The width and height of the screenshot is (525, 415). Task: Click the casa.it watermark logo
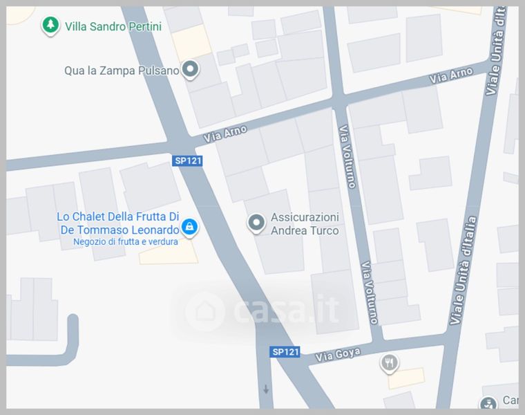(262, 311)
